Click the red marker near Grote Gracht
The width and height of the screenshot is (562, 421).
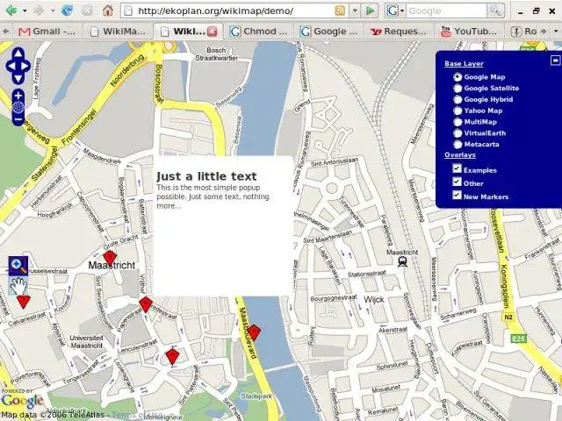(x=110, y=258)
